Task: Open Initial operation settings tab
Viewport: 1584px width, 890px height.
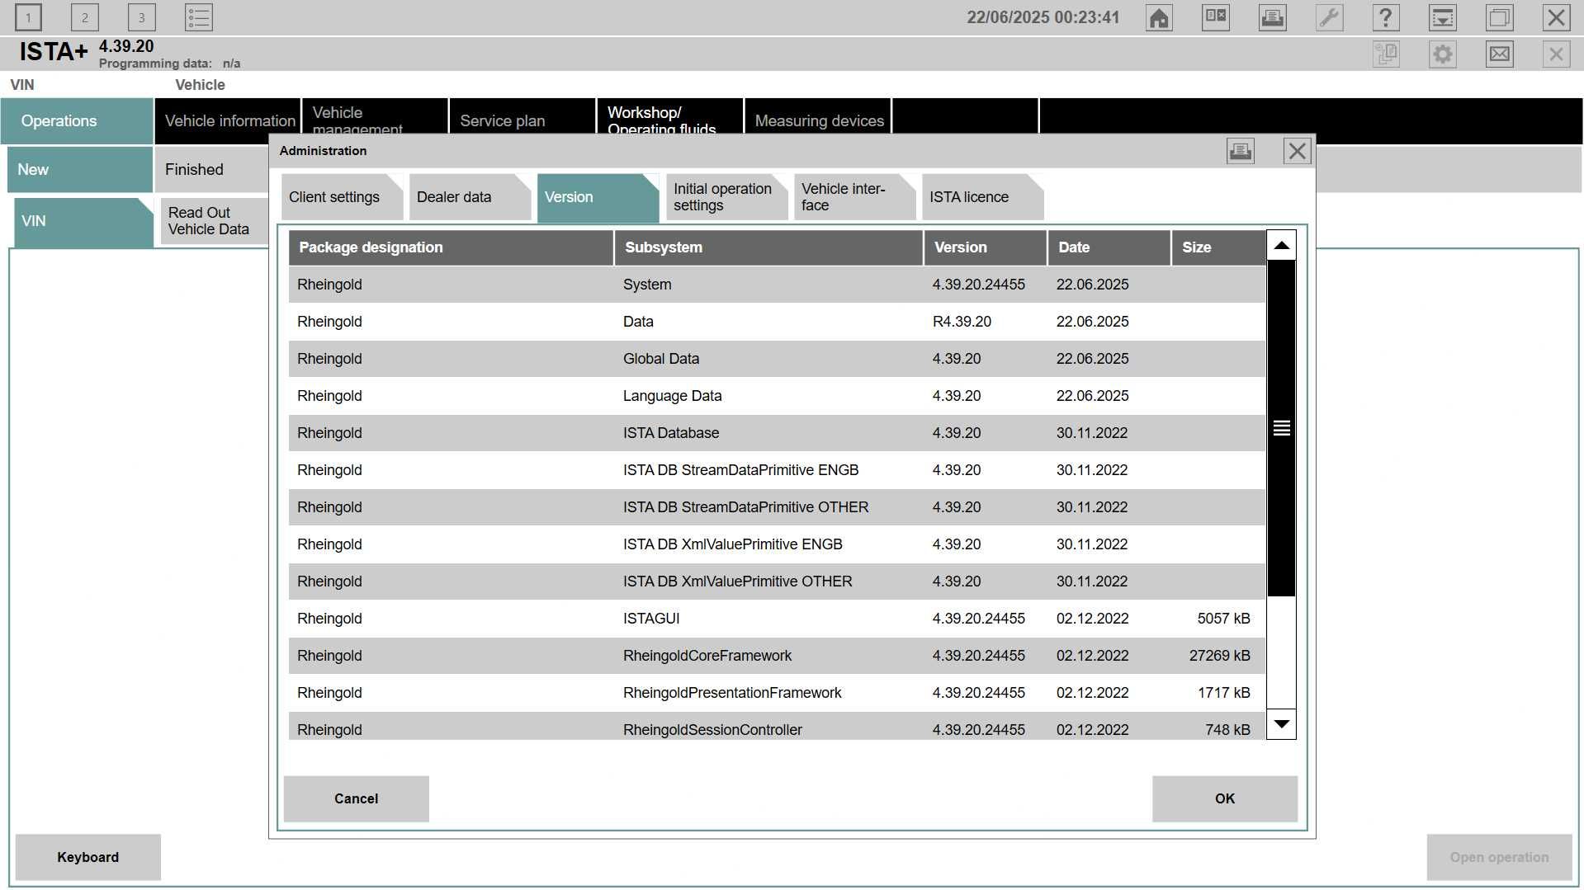Action: tap(726, 197)
